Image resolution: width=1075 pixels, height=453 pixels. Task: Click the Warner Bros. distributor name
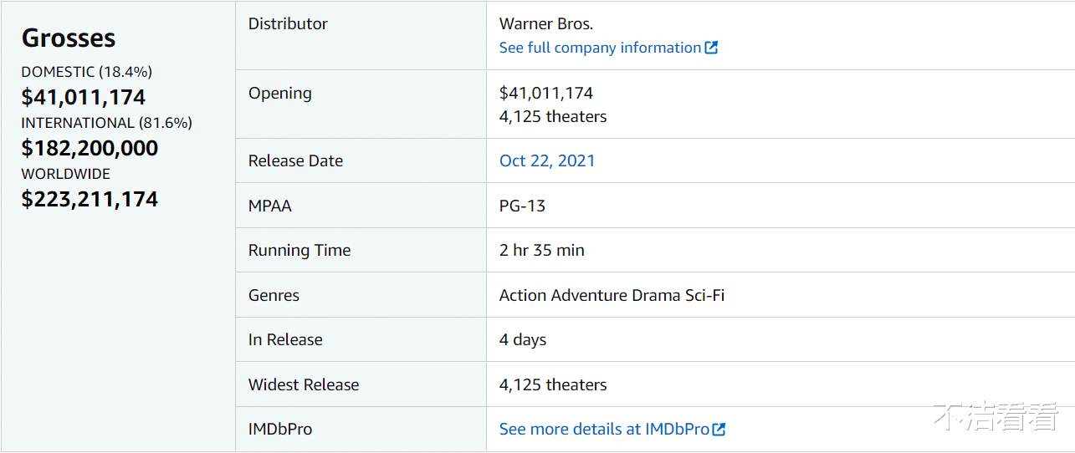point(546,23)
